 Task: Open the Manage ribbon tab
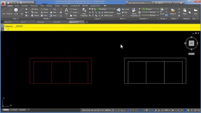click(49, 6)
